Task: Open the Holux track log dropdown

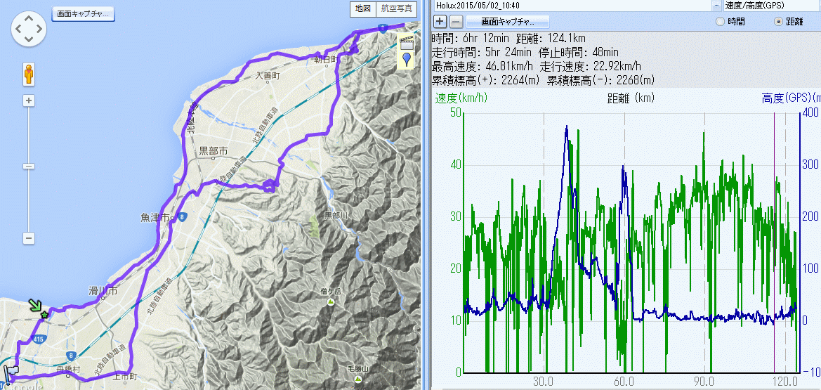Action: point(716,5)
